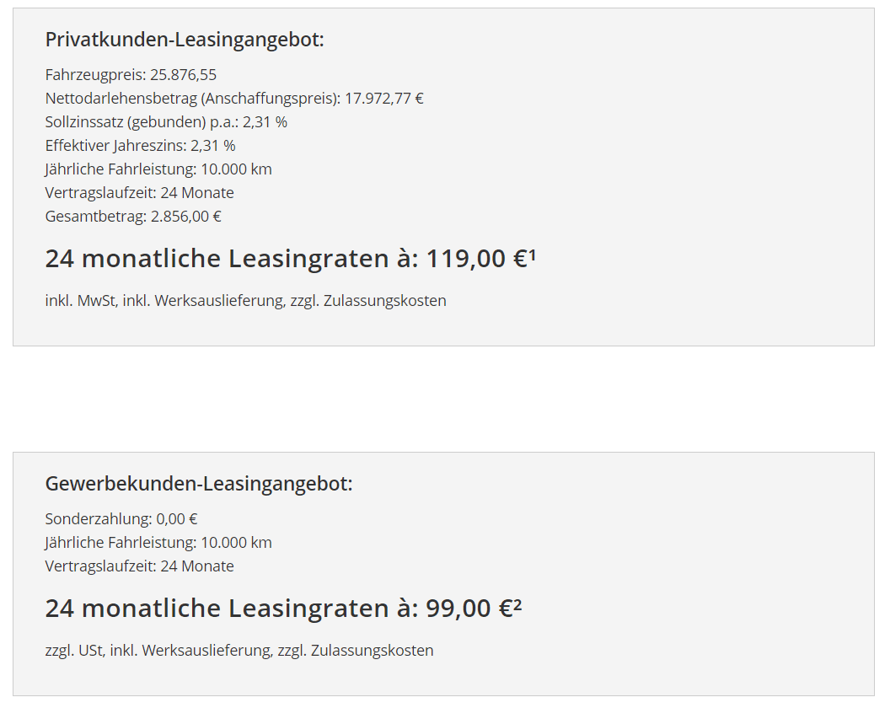Click business offer Vertragslaufzeit 24 Monate
The width and height of the screenshot is (890, 708).
140,566
